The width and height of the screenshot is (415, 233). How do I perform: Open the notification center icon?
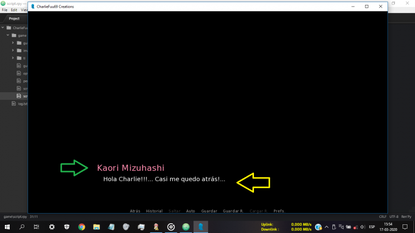[404, 227]
